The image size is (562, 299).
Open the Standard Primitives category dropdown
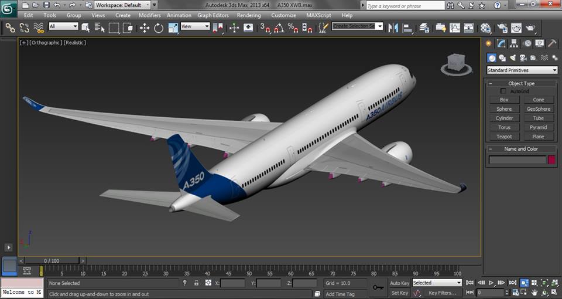coord(522,70)
